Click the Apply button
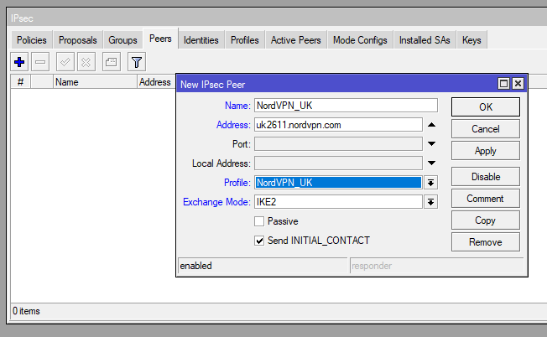This screenshot has height=337, width=547. pyautogui.click(x=486, y=151)
